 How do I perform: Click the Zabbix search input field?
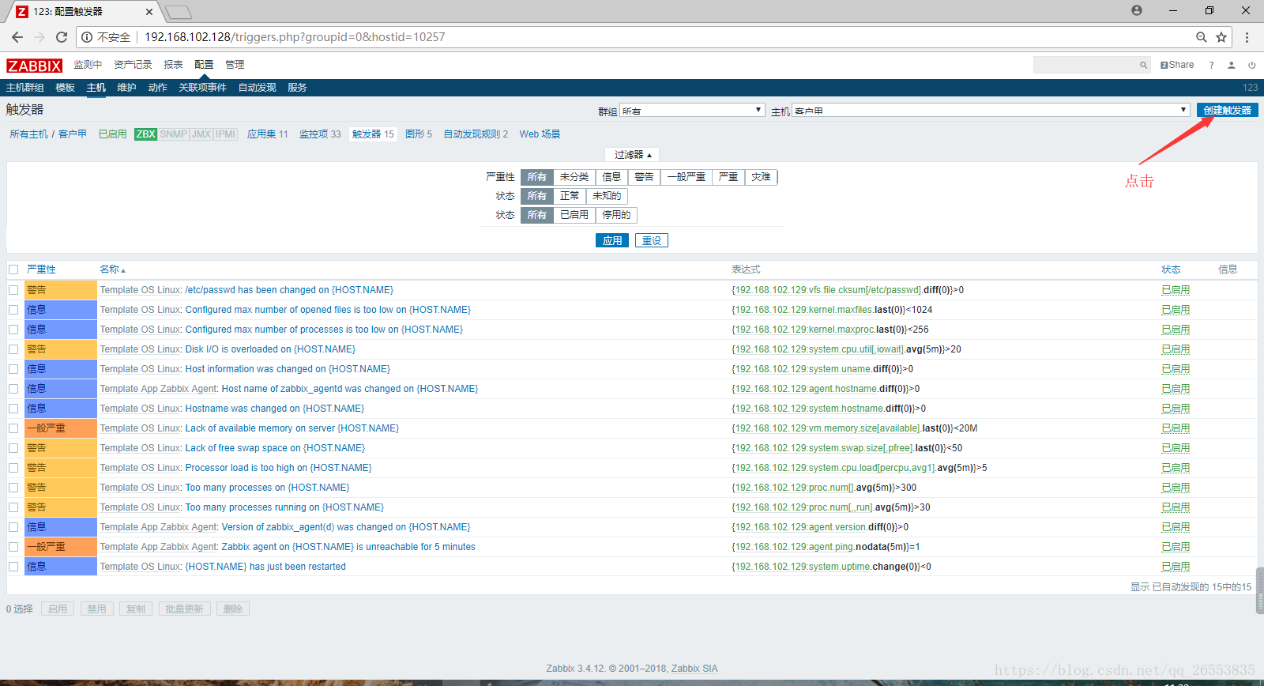[1085, 65]
